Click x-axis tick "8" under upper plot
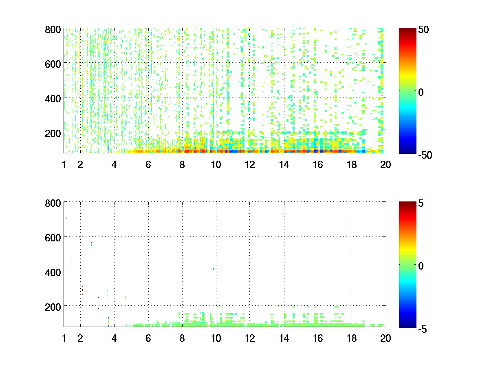Image resolution: width=489 pixels, height=367 pixels. 182,164
